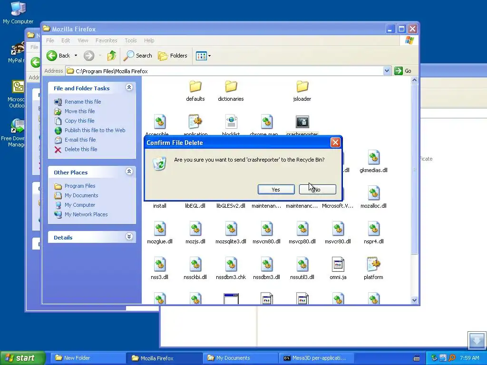The height and width of the screenshot is (365, 487).
Task: Open the Favorites menu
Action: point(106,40)
